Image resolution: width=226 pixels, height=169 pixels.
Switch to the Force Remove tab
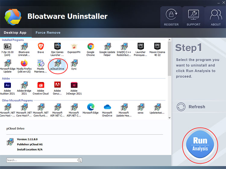click(x=48, y=33)
